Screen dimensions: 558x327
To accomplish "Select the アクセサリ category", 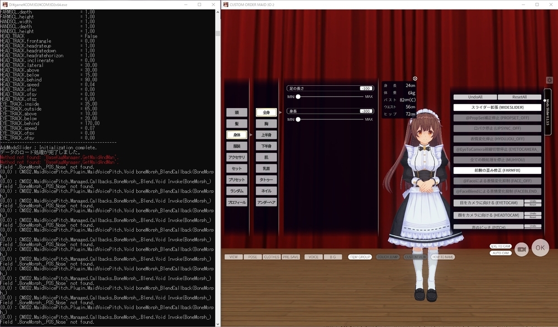I will [x=237, y=157].
